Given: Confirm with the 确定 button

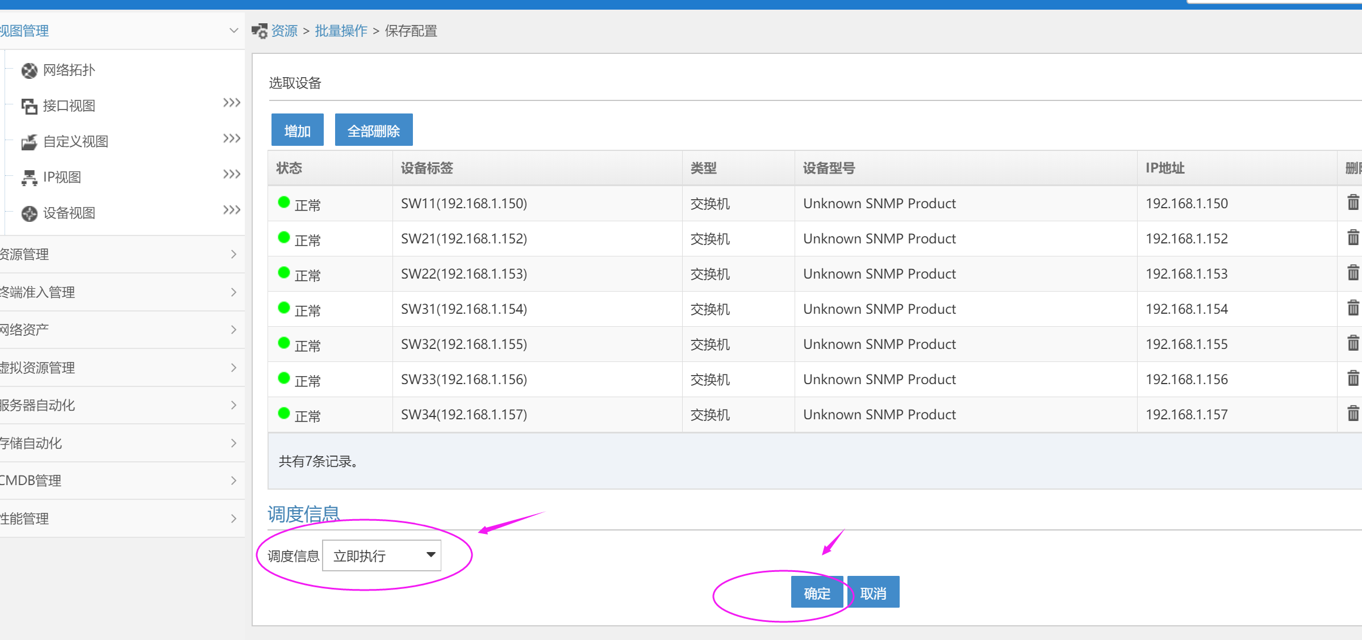Looking at the screenshot, I should 817,593.
